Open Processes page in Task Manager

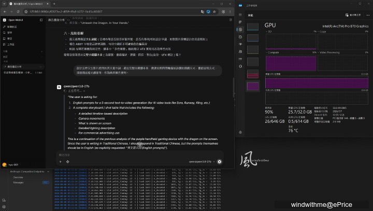point(240,22)
